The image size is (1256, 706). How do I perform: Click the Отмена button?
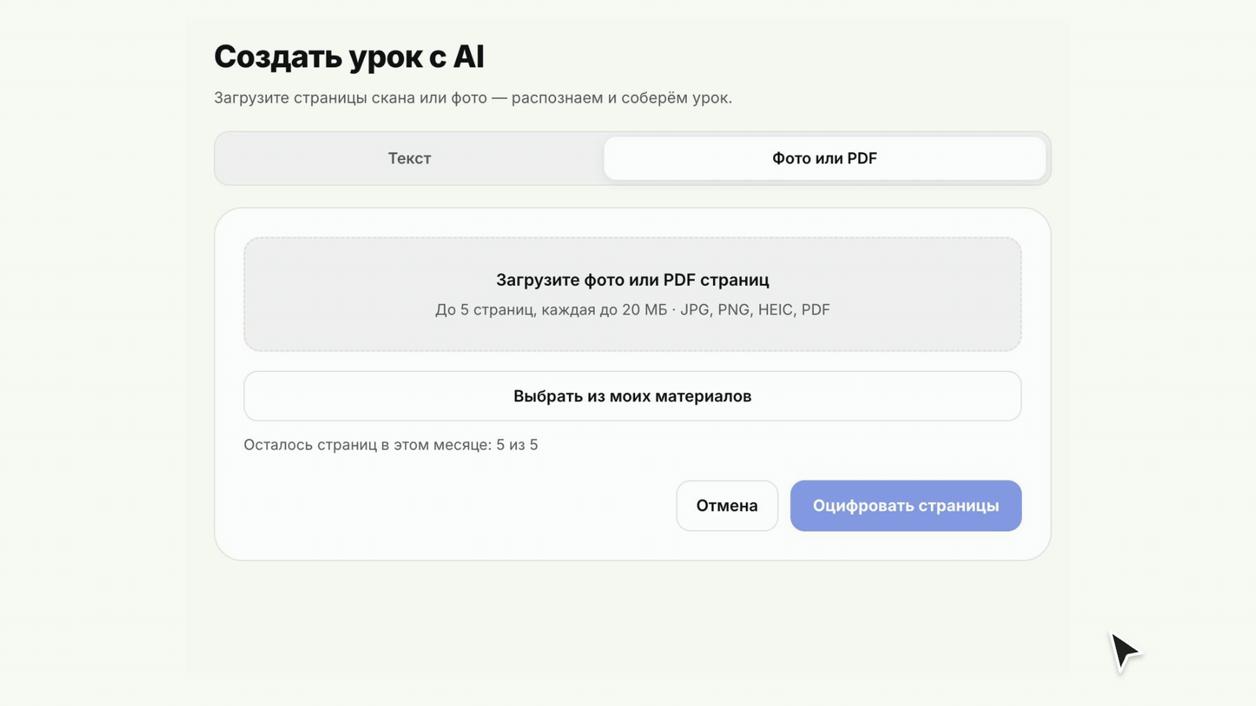tap(727, 506)
